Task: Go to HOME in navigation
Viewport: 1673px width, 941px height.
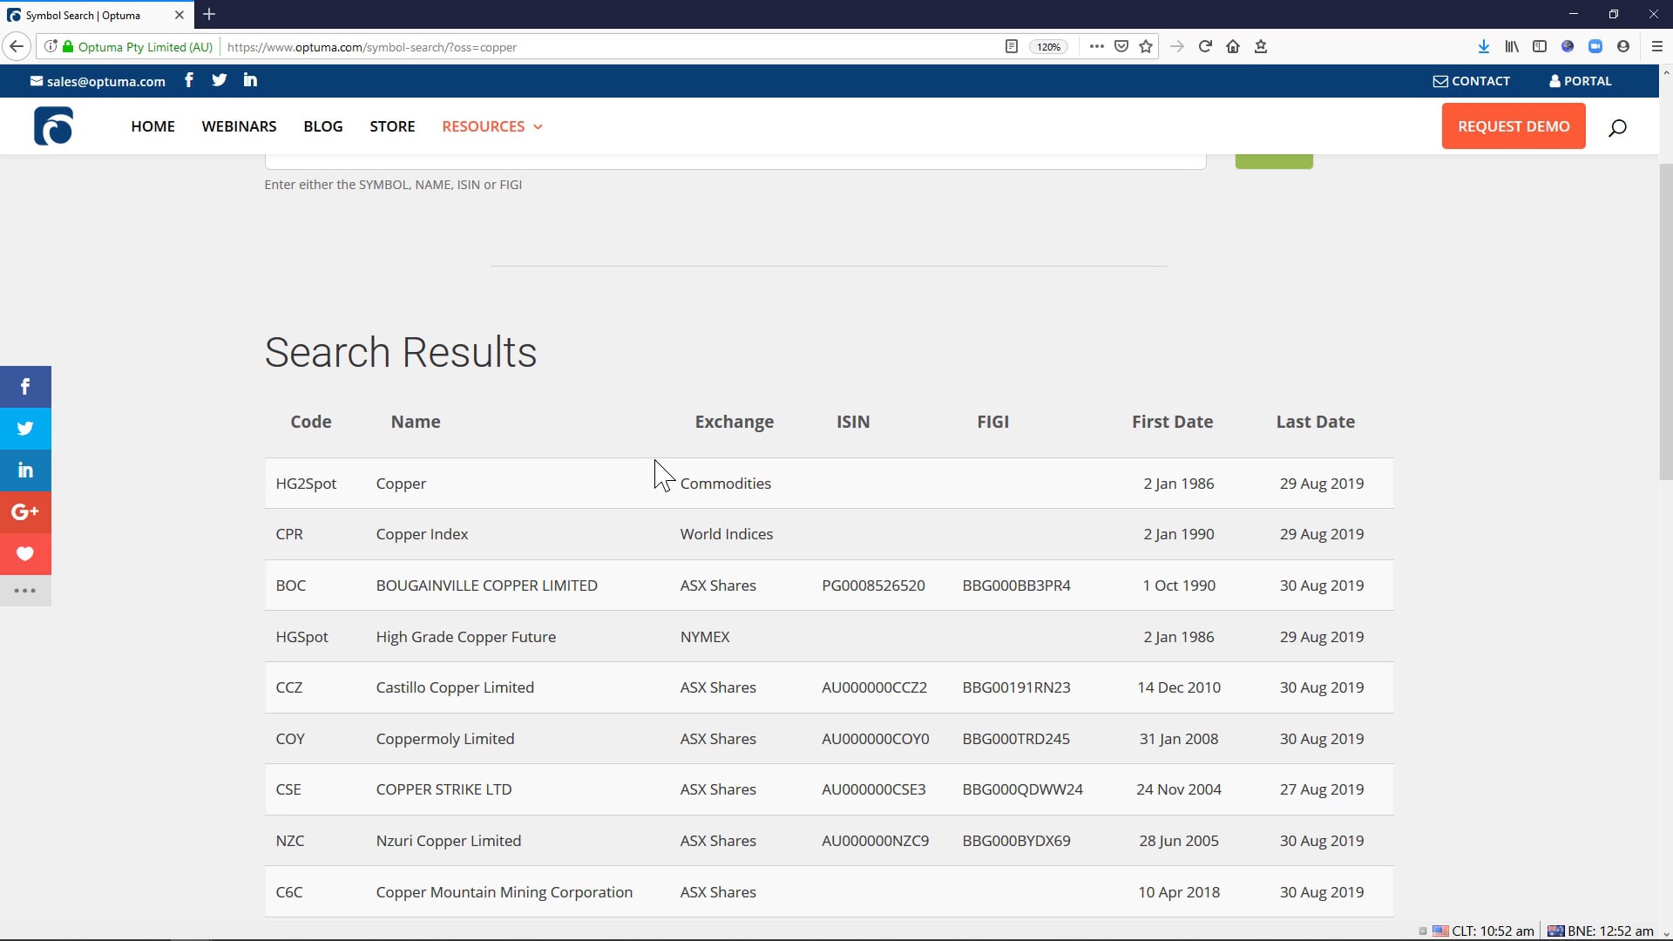Action: pos(153,126)
